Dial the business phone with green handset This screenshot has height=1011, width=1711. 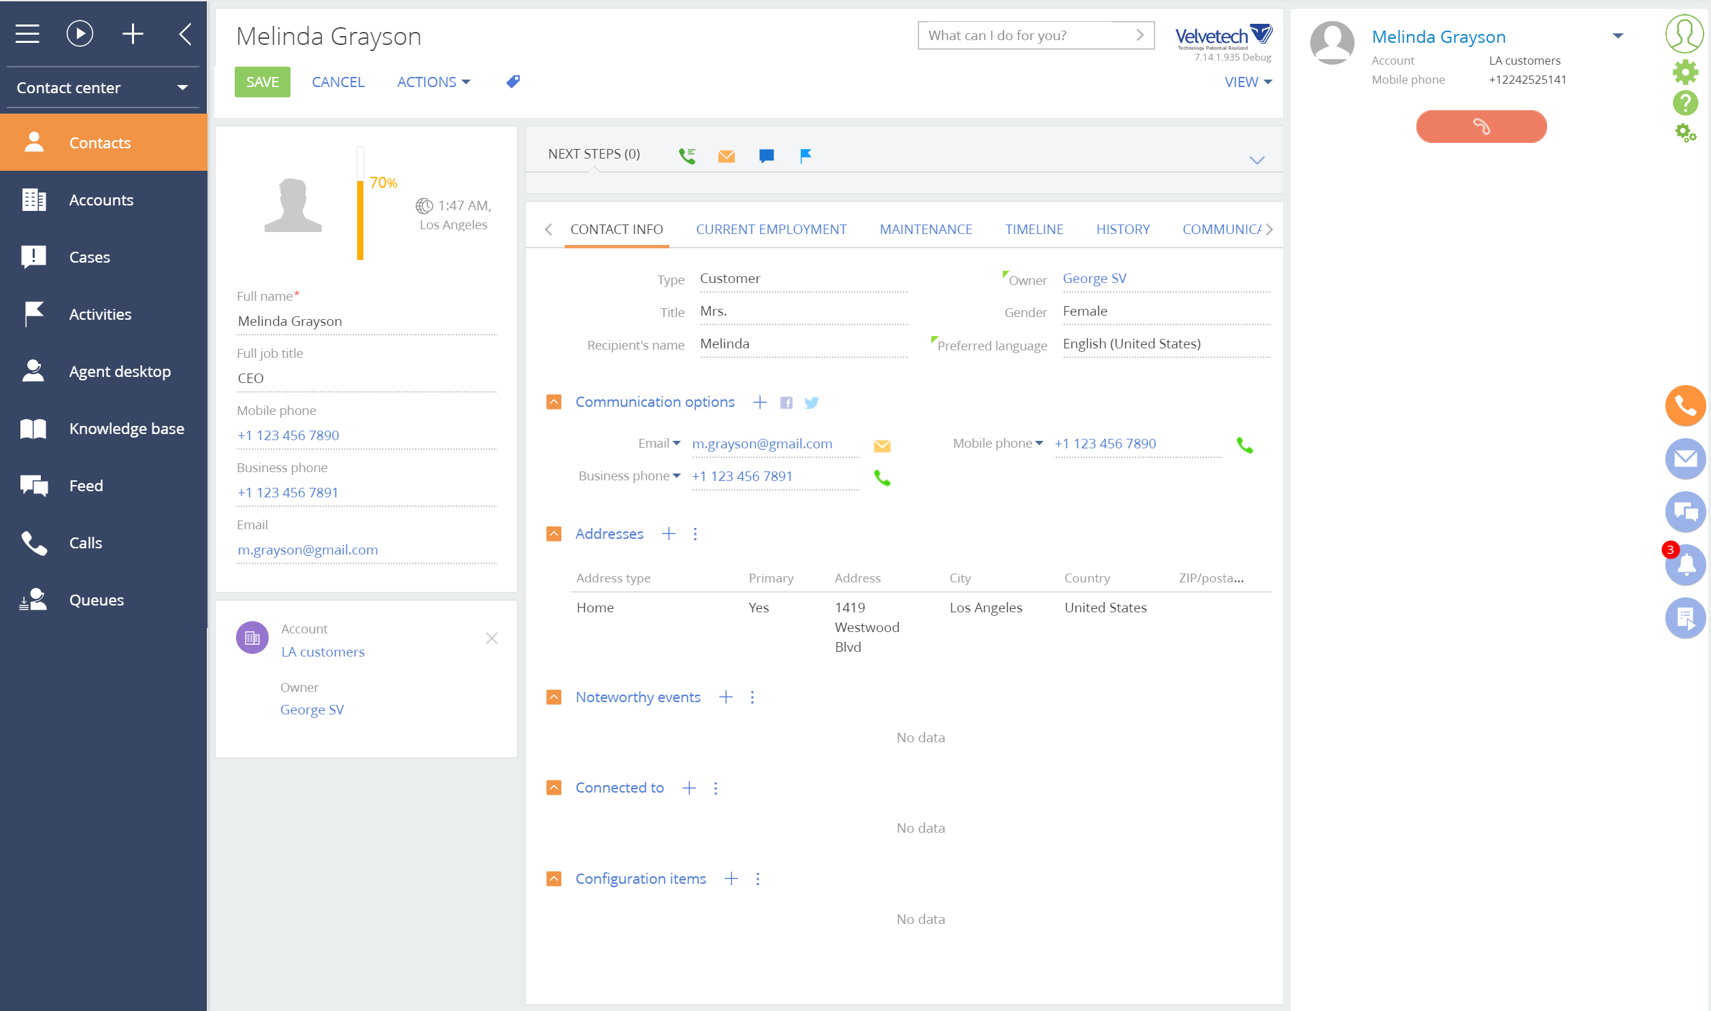coord(882,478)
